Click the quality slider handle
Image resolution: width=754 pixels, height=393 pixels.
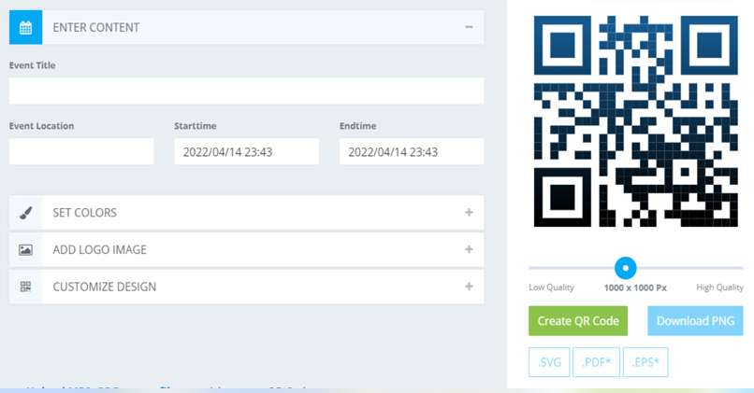coord(626,268)
